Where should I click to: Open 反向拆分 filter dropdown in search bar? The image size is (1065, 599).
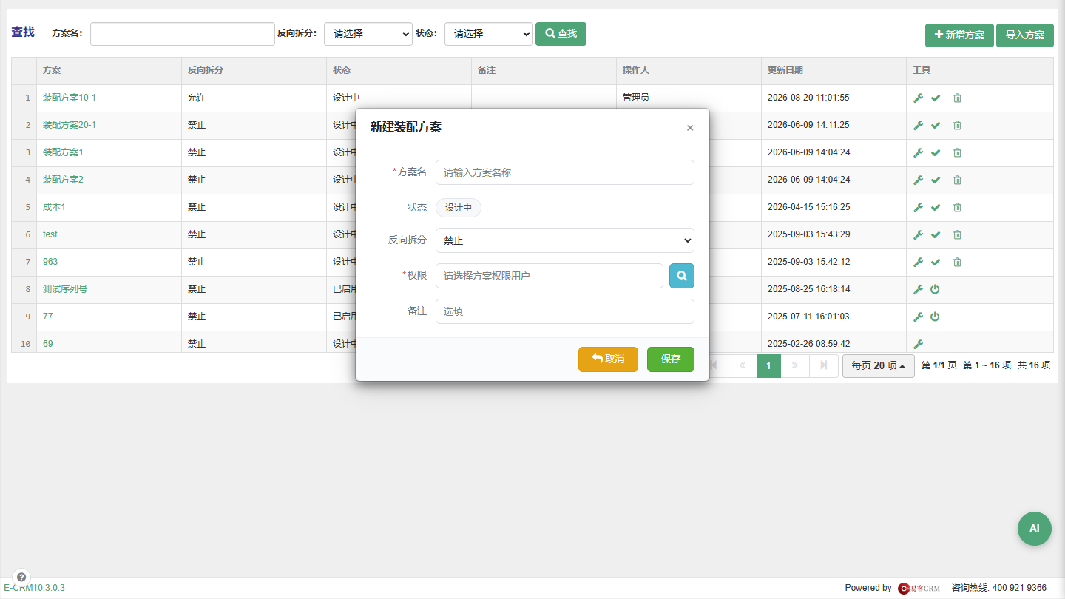368,33
